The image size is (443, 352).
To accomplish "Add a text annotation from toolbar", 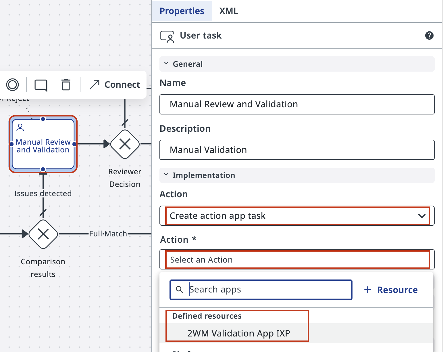I will [41, 85].
